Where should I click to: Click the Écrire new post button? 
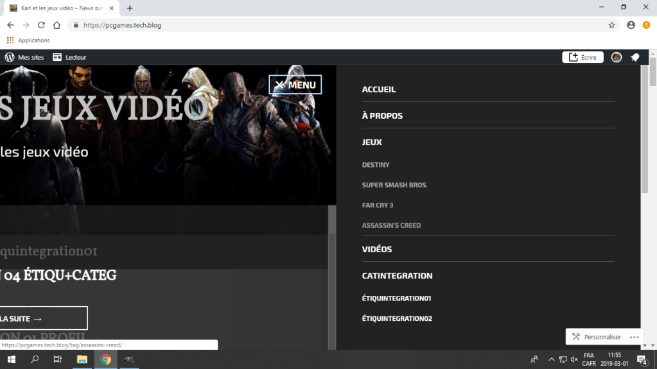(x=583, y=57)
